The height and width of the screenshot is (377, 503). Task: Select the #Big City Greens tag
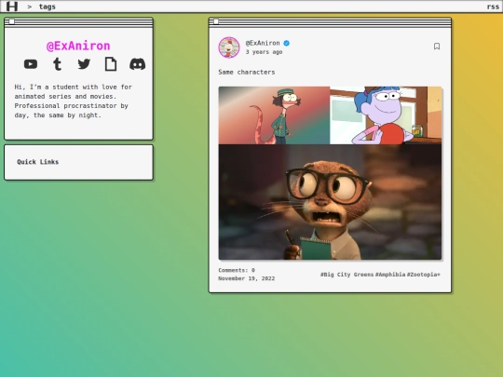coord(347,275)
